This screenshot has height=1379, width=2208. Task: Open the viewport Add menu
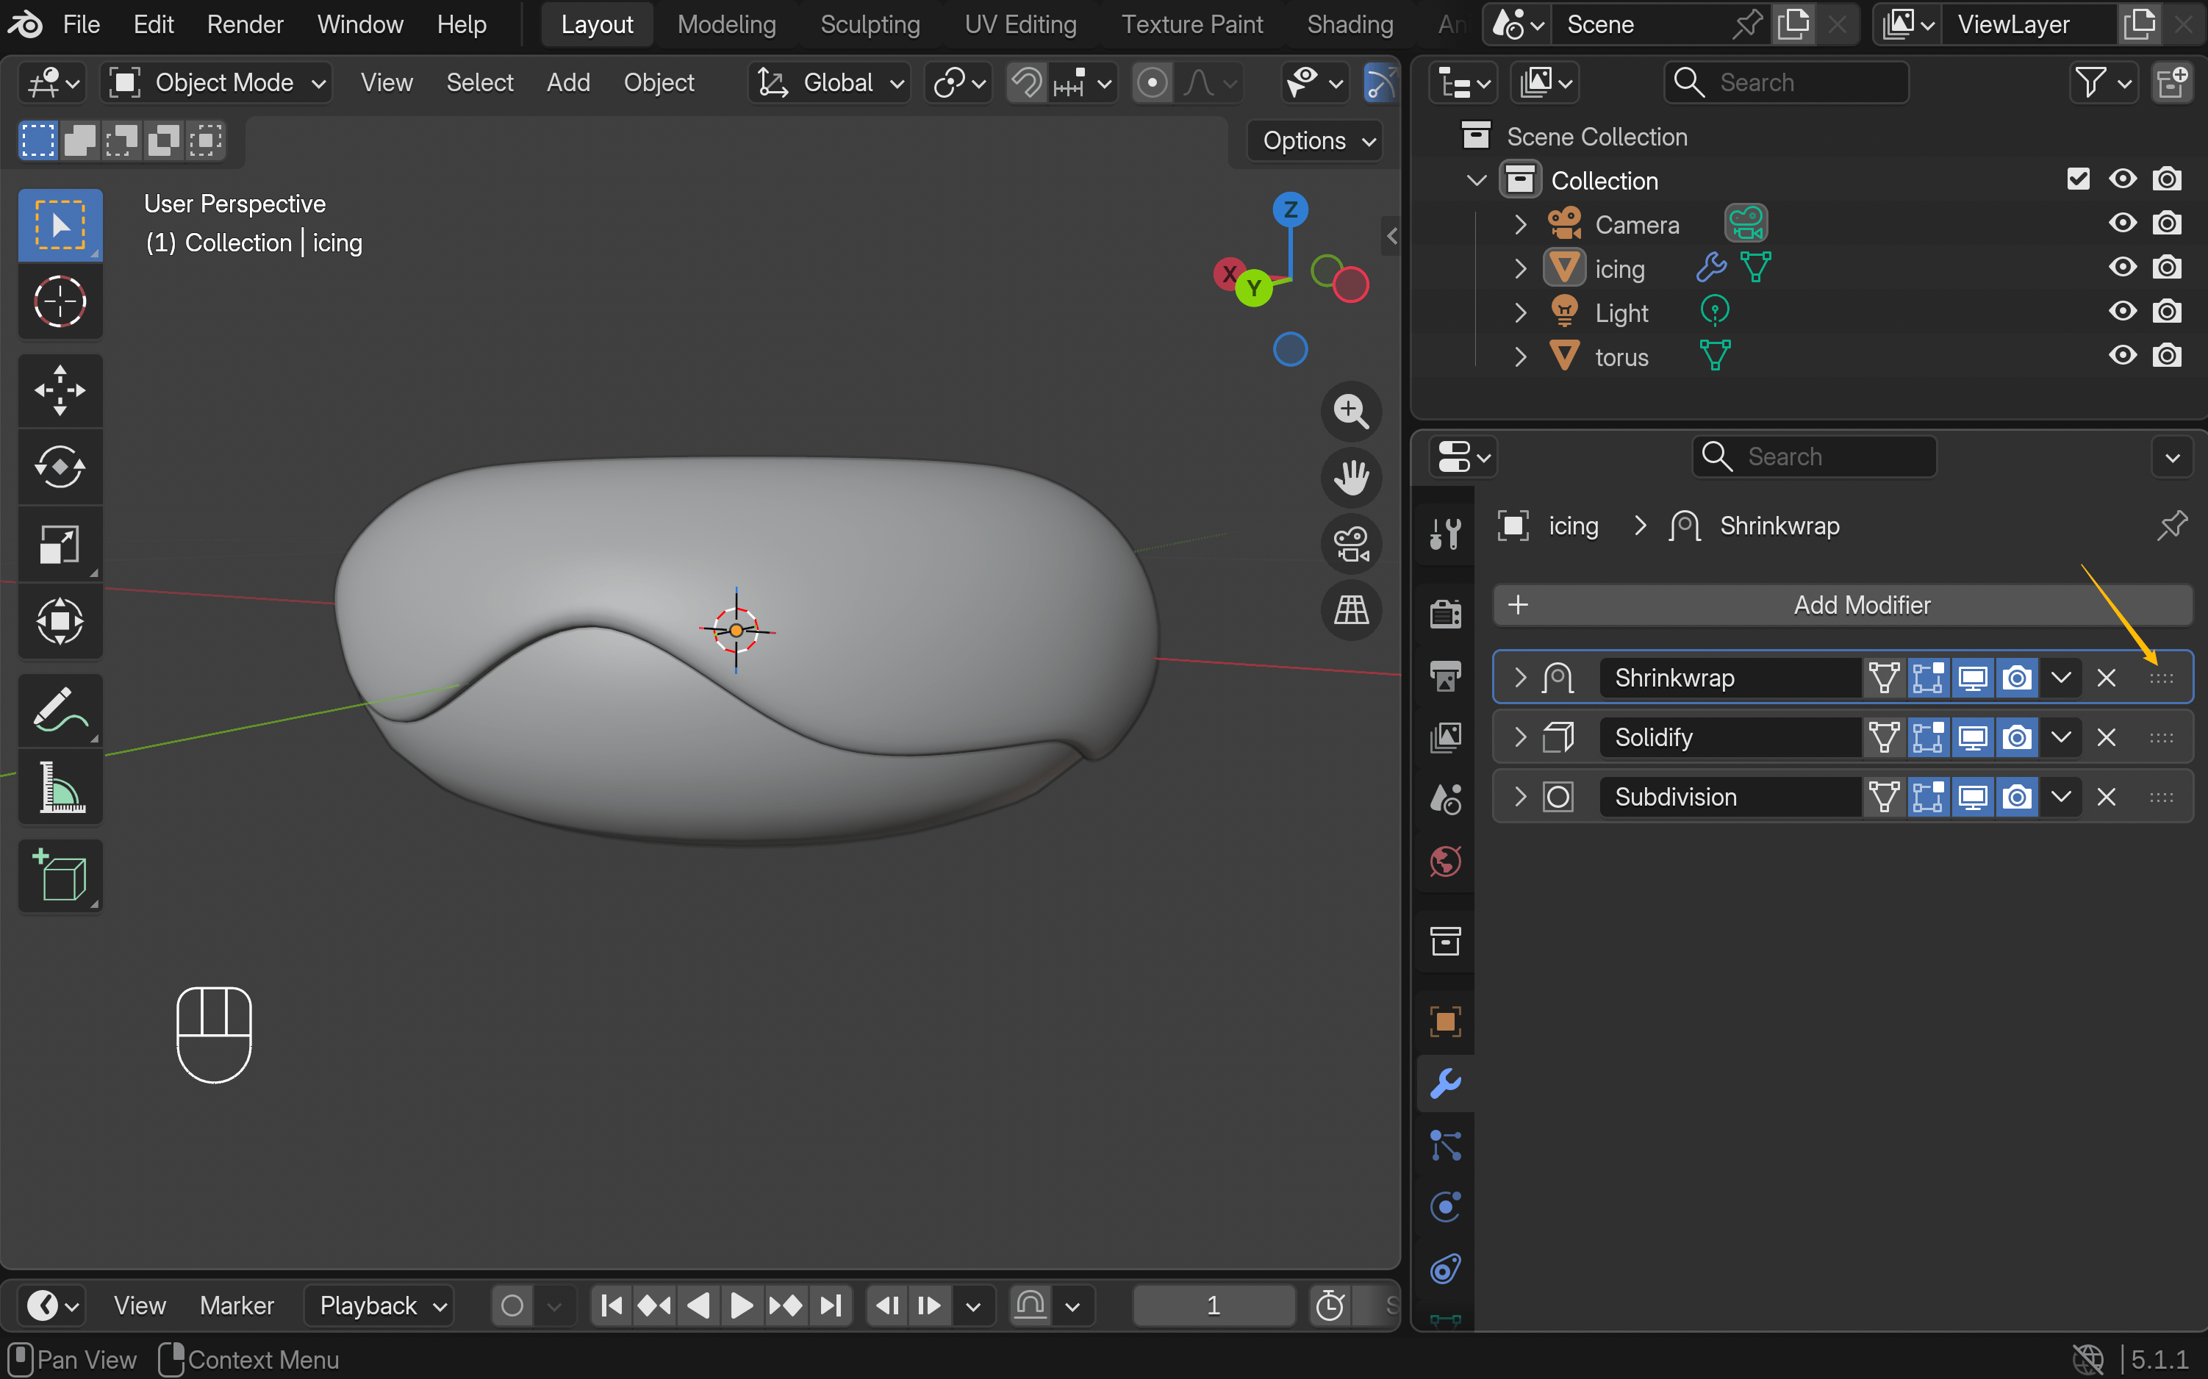pyautogui.click(x=568, y=83)
